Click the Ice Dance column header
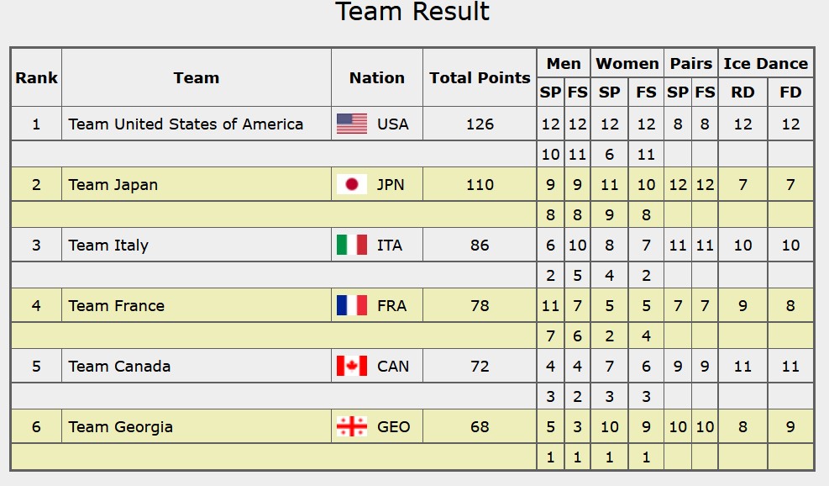The width and height of the screenshot is (829, 486). [765, 64]
